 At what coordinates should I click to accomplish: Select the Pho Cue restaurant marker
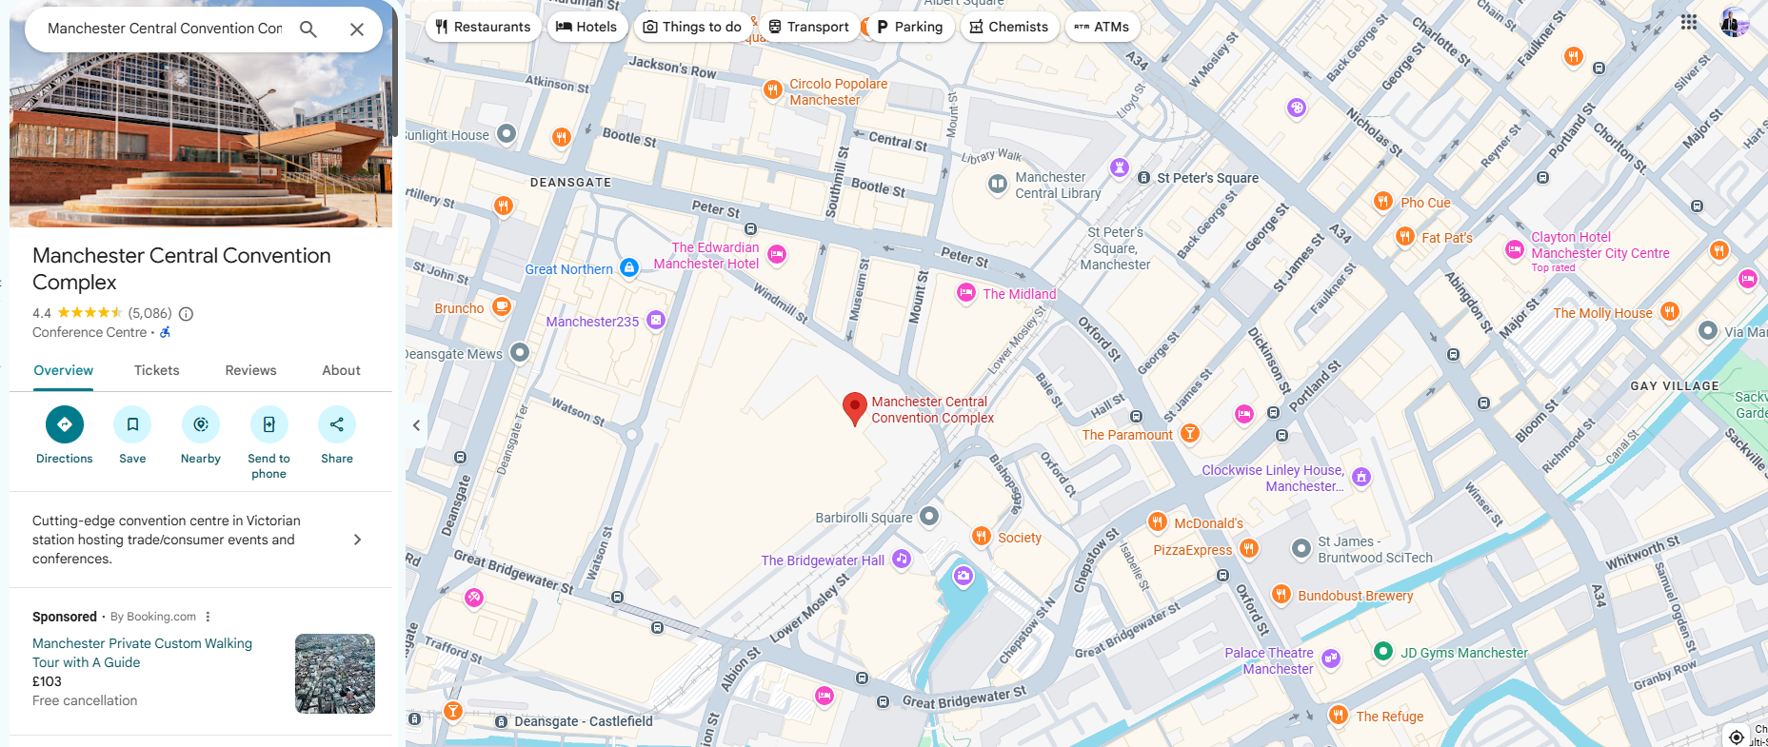(x=1383, y=201)
